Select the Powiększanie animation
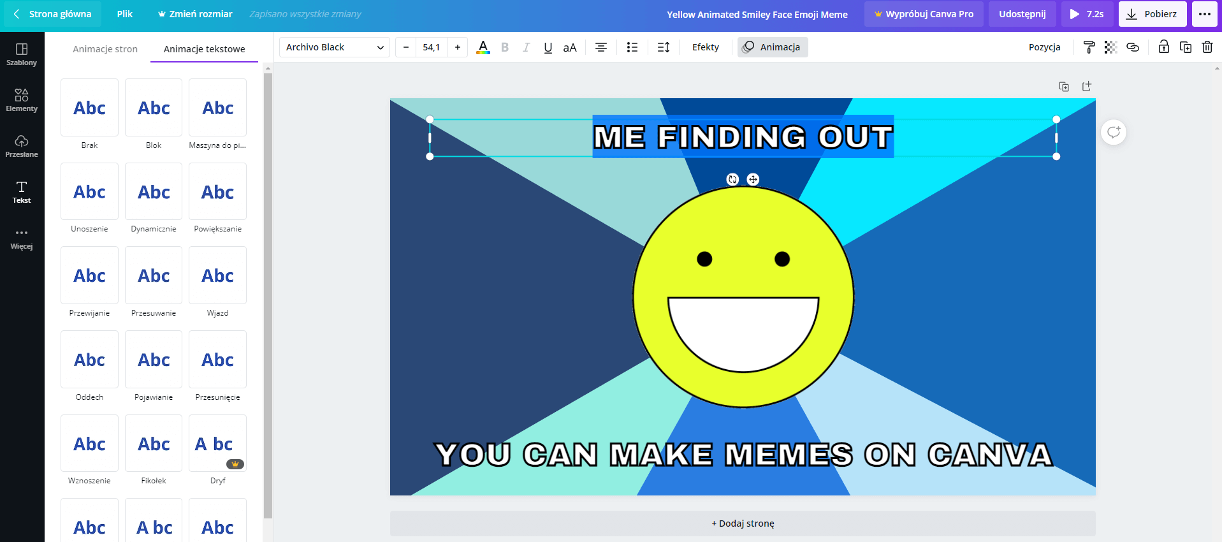The image size is (1222, 542). coord(218,191)
